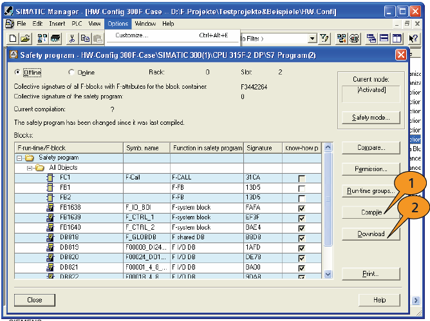Click the Print button
This screenshot has width=430, height=321.
[371, 274]
